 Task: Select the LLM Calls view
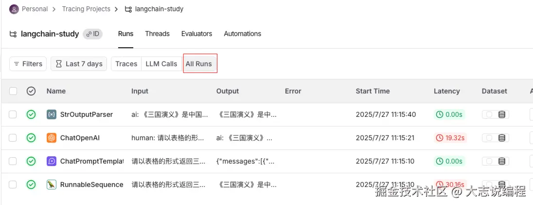pos(161,64)
